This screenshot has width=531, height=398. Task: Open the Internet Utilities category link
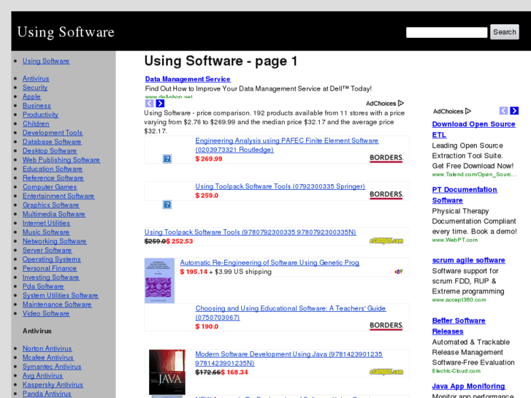[x=47, y=223]
